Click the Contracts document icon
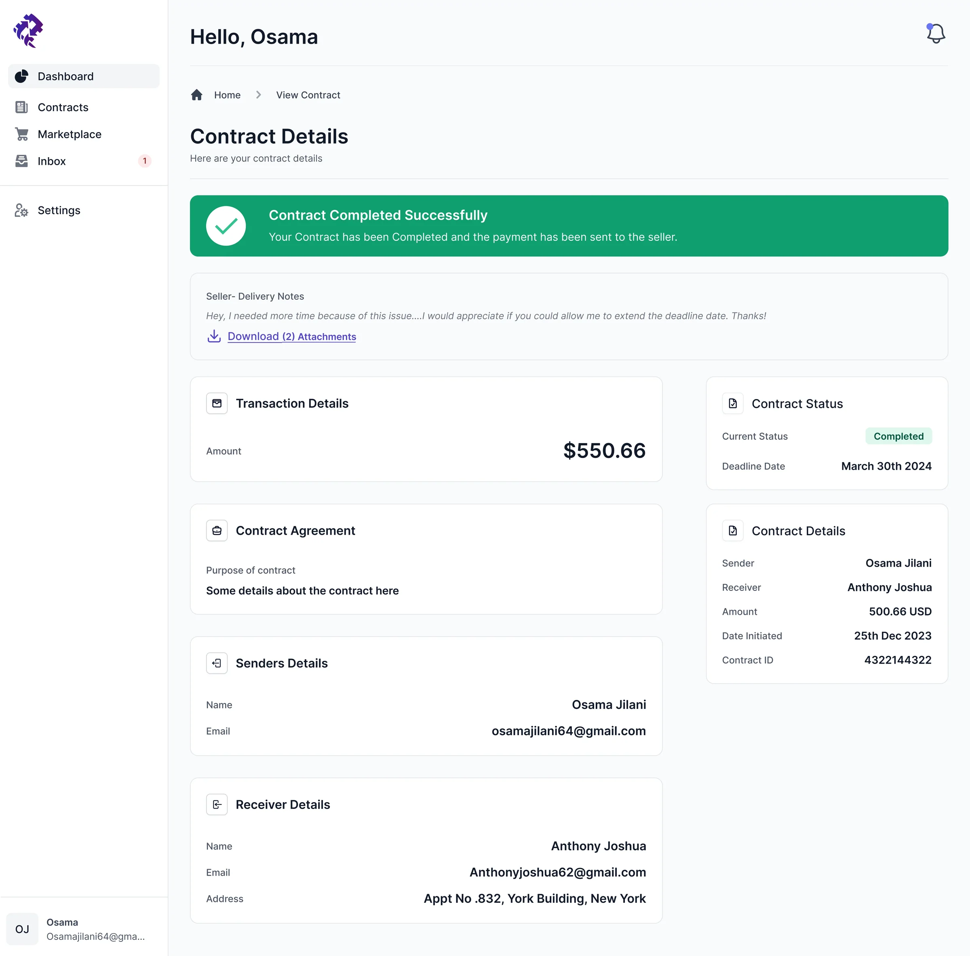Image resolution: width=970 pixels, height=956 pixels. [21, 107]
